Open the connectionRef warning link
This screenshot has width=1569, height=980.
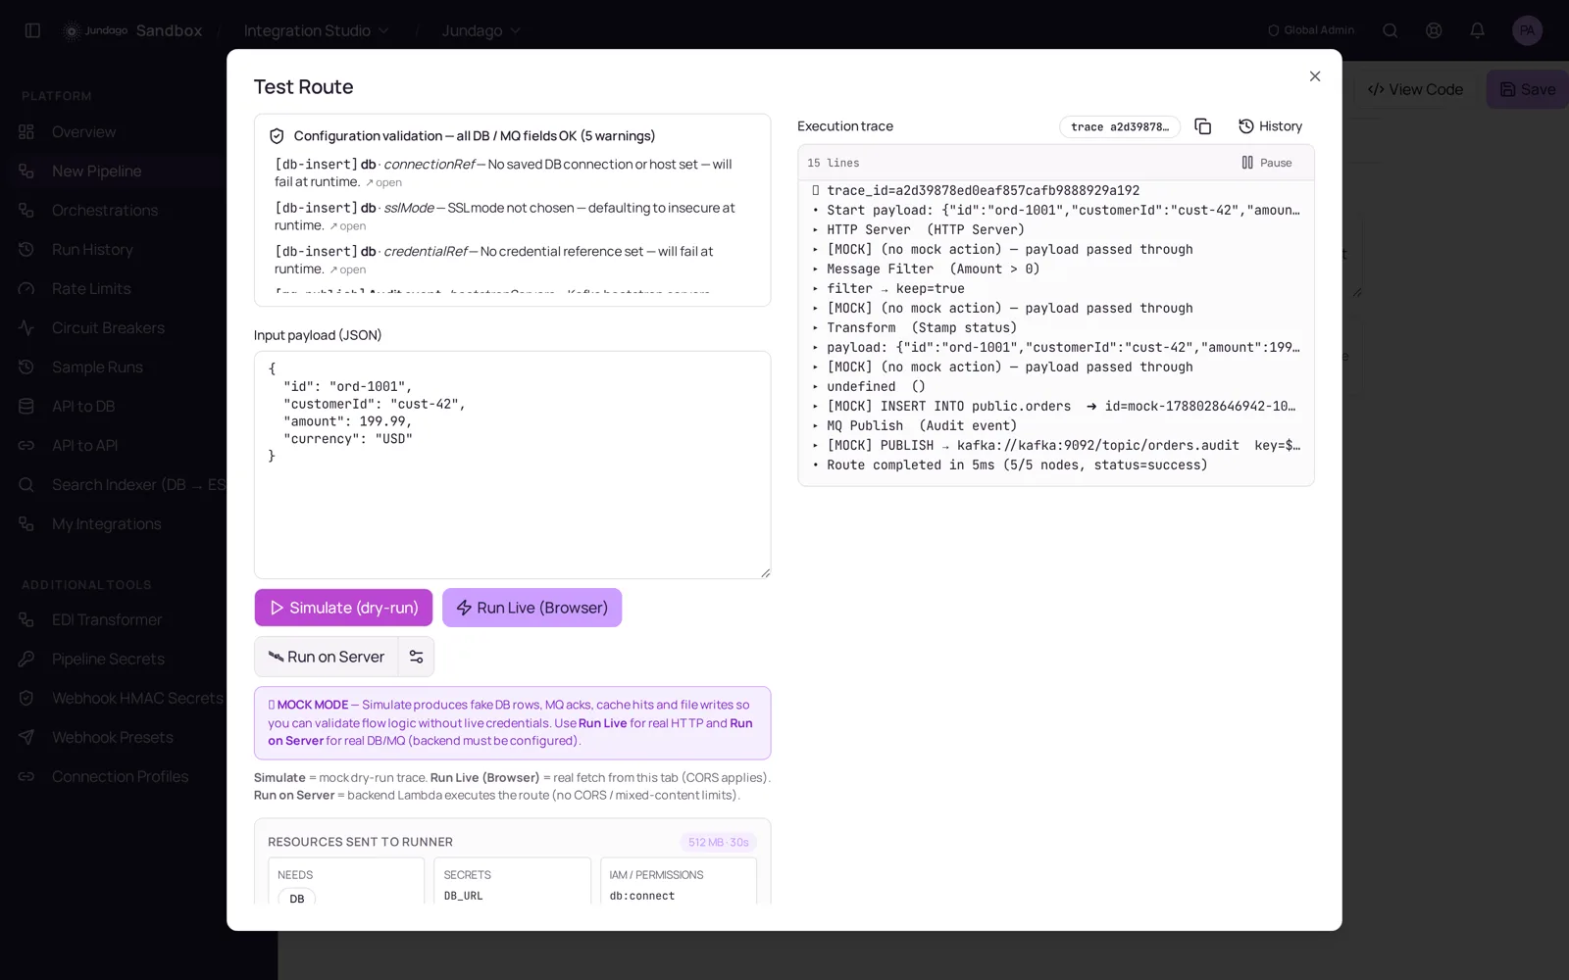[x=383, y=183]
